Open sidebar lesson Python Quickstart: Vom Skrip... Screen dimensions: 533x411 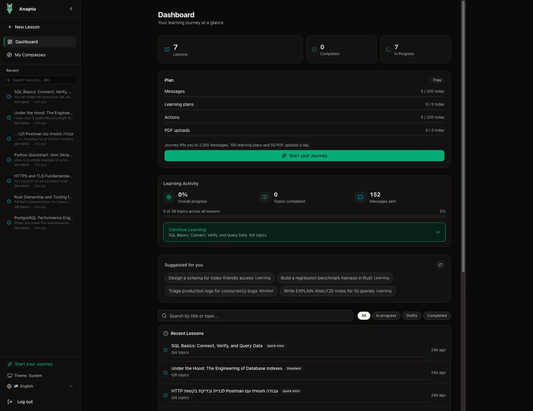tap(40, 160)
